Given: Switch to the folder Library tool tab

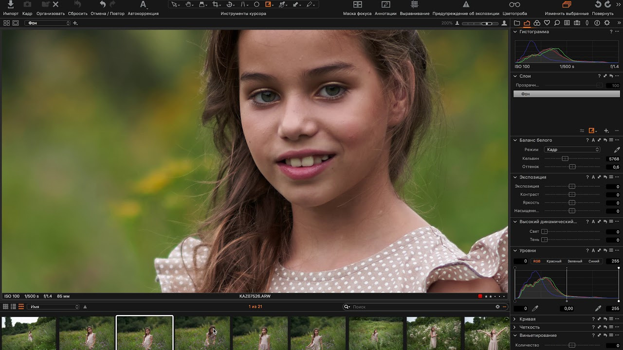Looking at the screenshot, I should pos(517,22).
